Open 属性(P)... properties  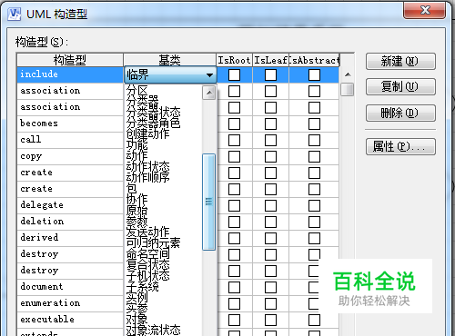(x=400, y=147)
